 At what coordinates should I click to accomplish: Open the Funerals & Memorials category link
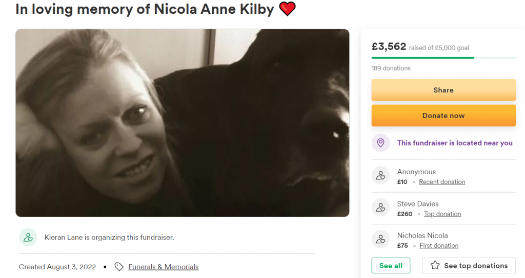tap(163, 267)
